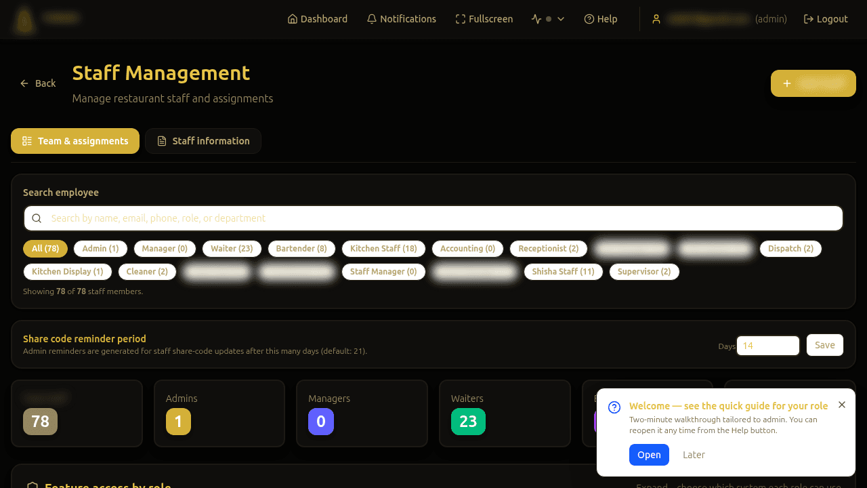Click 'Showing 78 of 78 staff members' text

point(83,291)
